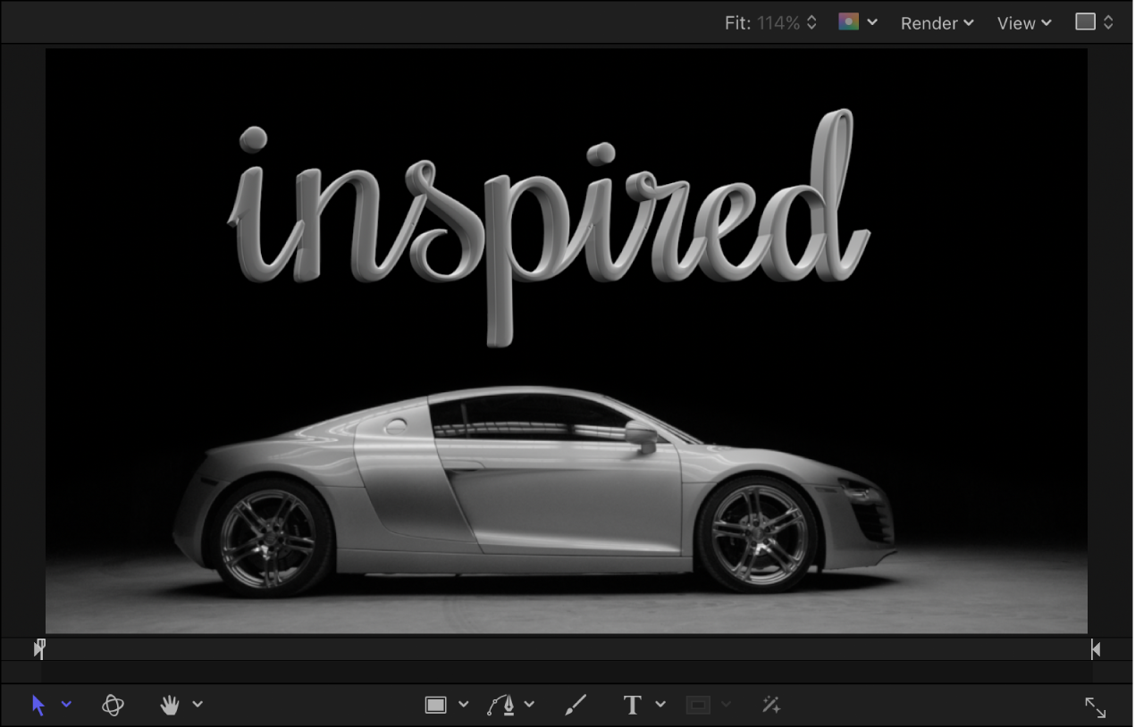
Task: Choose the Rectangle shape tool
Action: (x=435, y=705)
